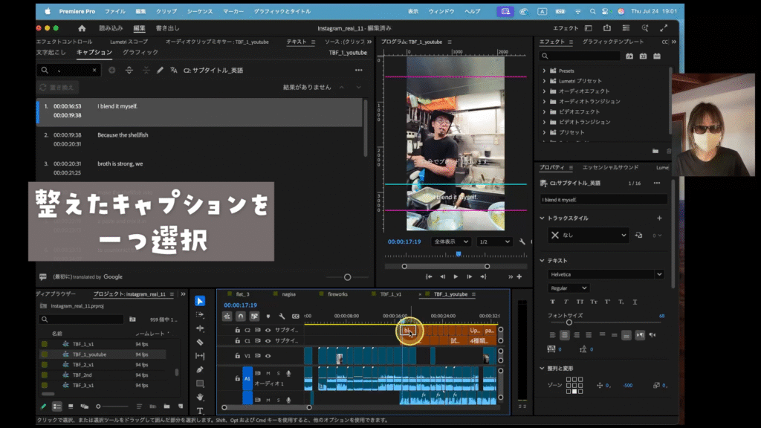Screen dimensions: 761x428
Task: Adjust the caption panel zoom slider
Action: point(348,277)
